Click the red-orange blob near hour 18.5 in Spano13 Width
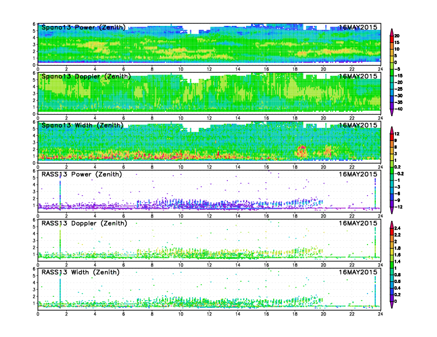Screen dimensions: 437x337 click(x=302, y=152)
